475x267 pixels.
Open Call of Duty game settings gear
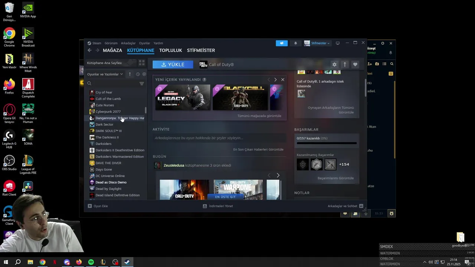(334, 65)
